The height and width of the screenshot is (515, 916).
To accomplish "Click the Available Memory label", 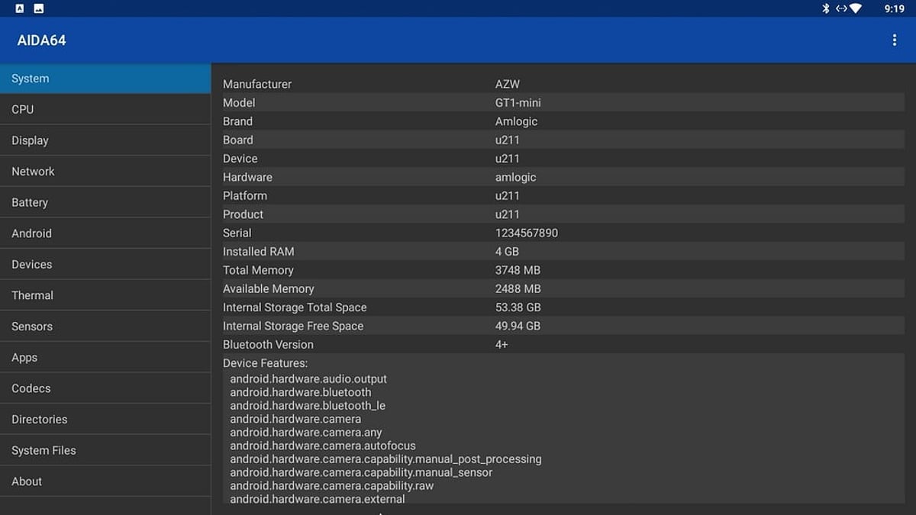I will pos(269,288).
